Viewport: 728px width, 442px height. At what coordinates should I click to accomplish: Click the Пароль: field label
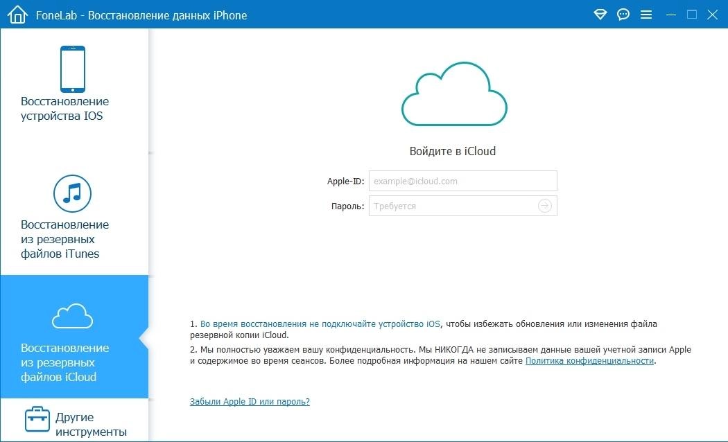coord(348,206)
